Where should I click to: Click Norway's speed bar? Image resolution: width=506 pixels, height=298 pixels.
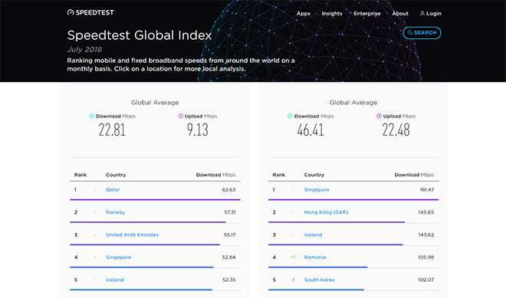pyautogui.click(x=148, y=222)
